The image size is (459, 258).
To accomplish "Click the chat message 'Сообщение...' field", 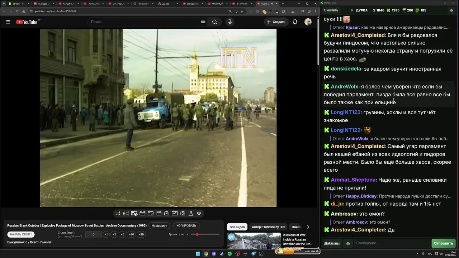I will [392, 243].
